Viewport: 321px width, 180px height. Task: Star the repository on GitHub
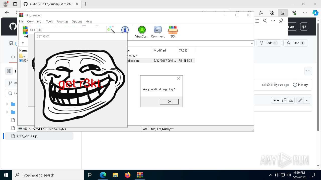pos(296,43)
